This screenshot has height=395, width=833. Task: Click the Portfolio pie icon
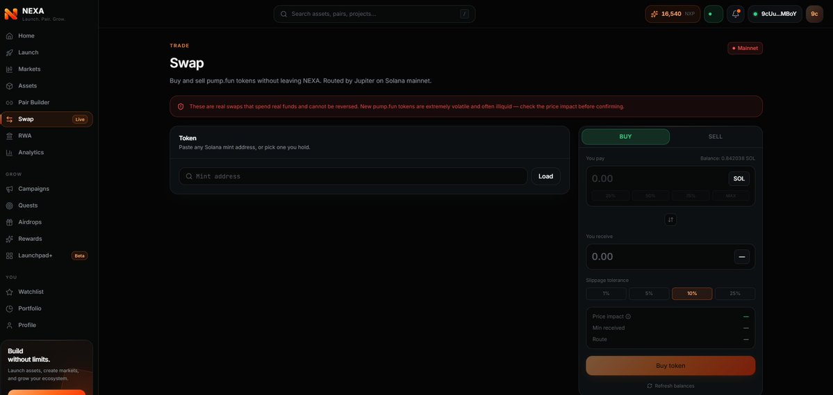(9, 308)
